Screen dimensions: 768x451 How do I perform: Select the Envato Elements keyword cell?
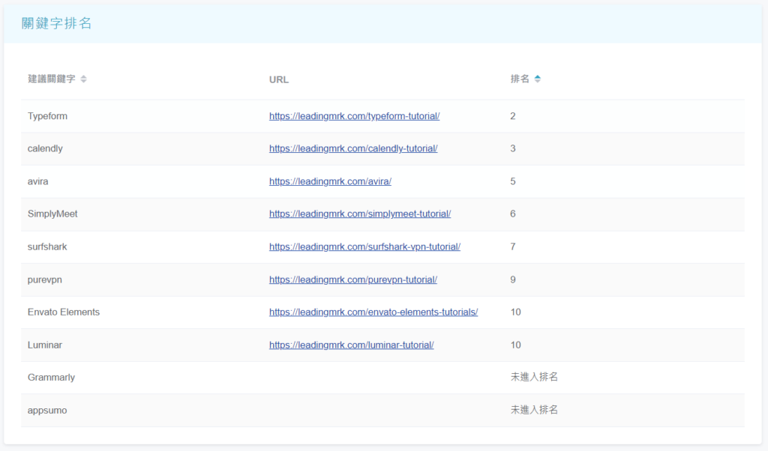[x=64, y=312]
